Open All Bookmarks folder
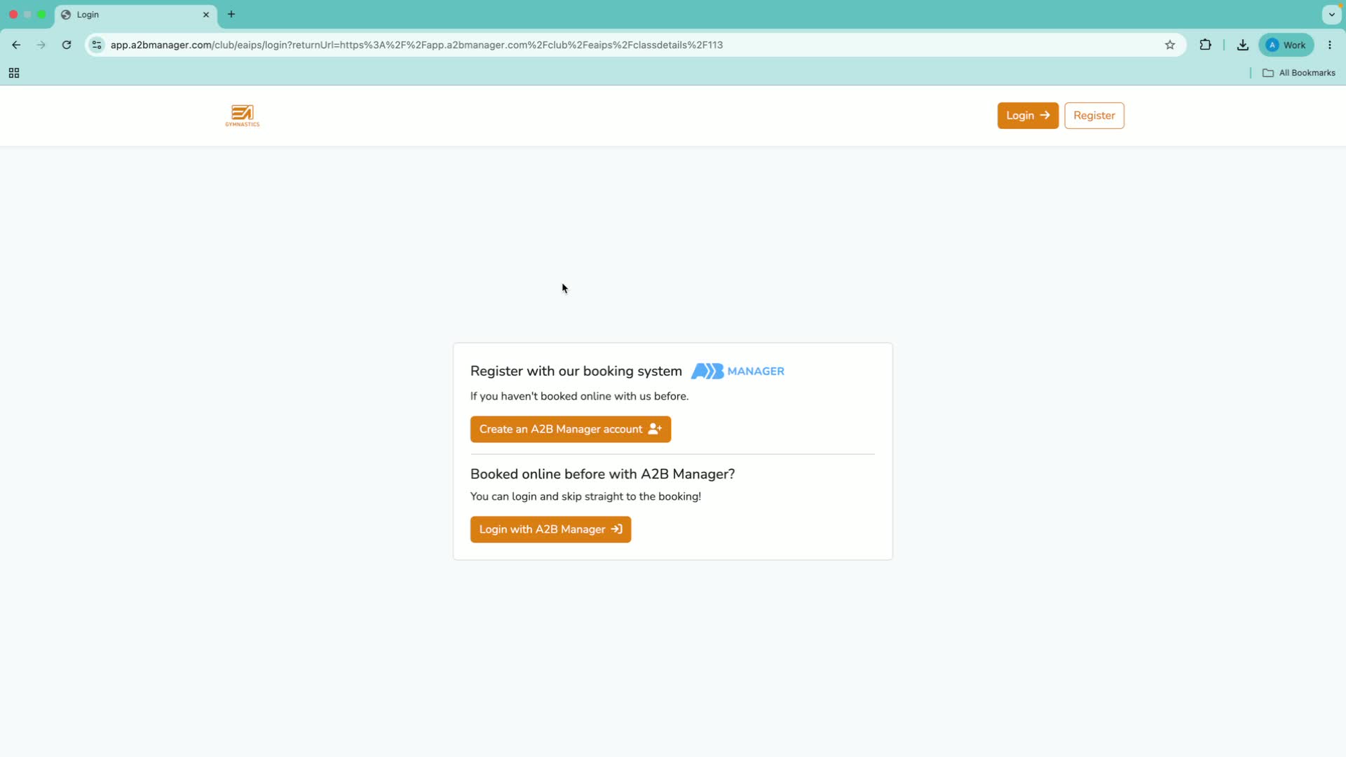The image size is (1346, 757). (1299, 73)
